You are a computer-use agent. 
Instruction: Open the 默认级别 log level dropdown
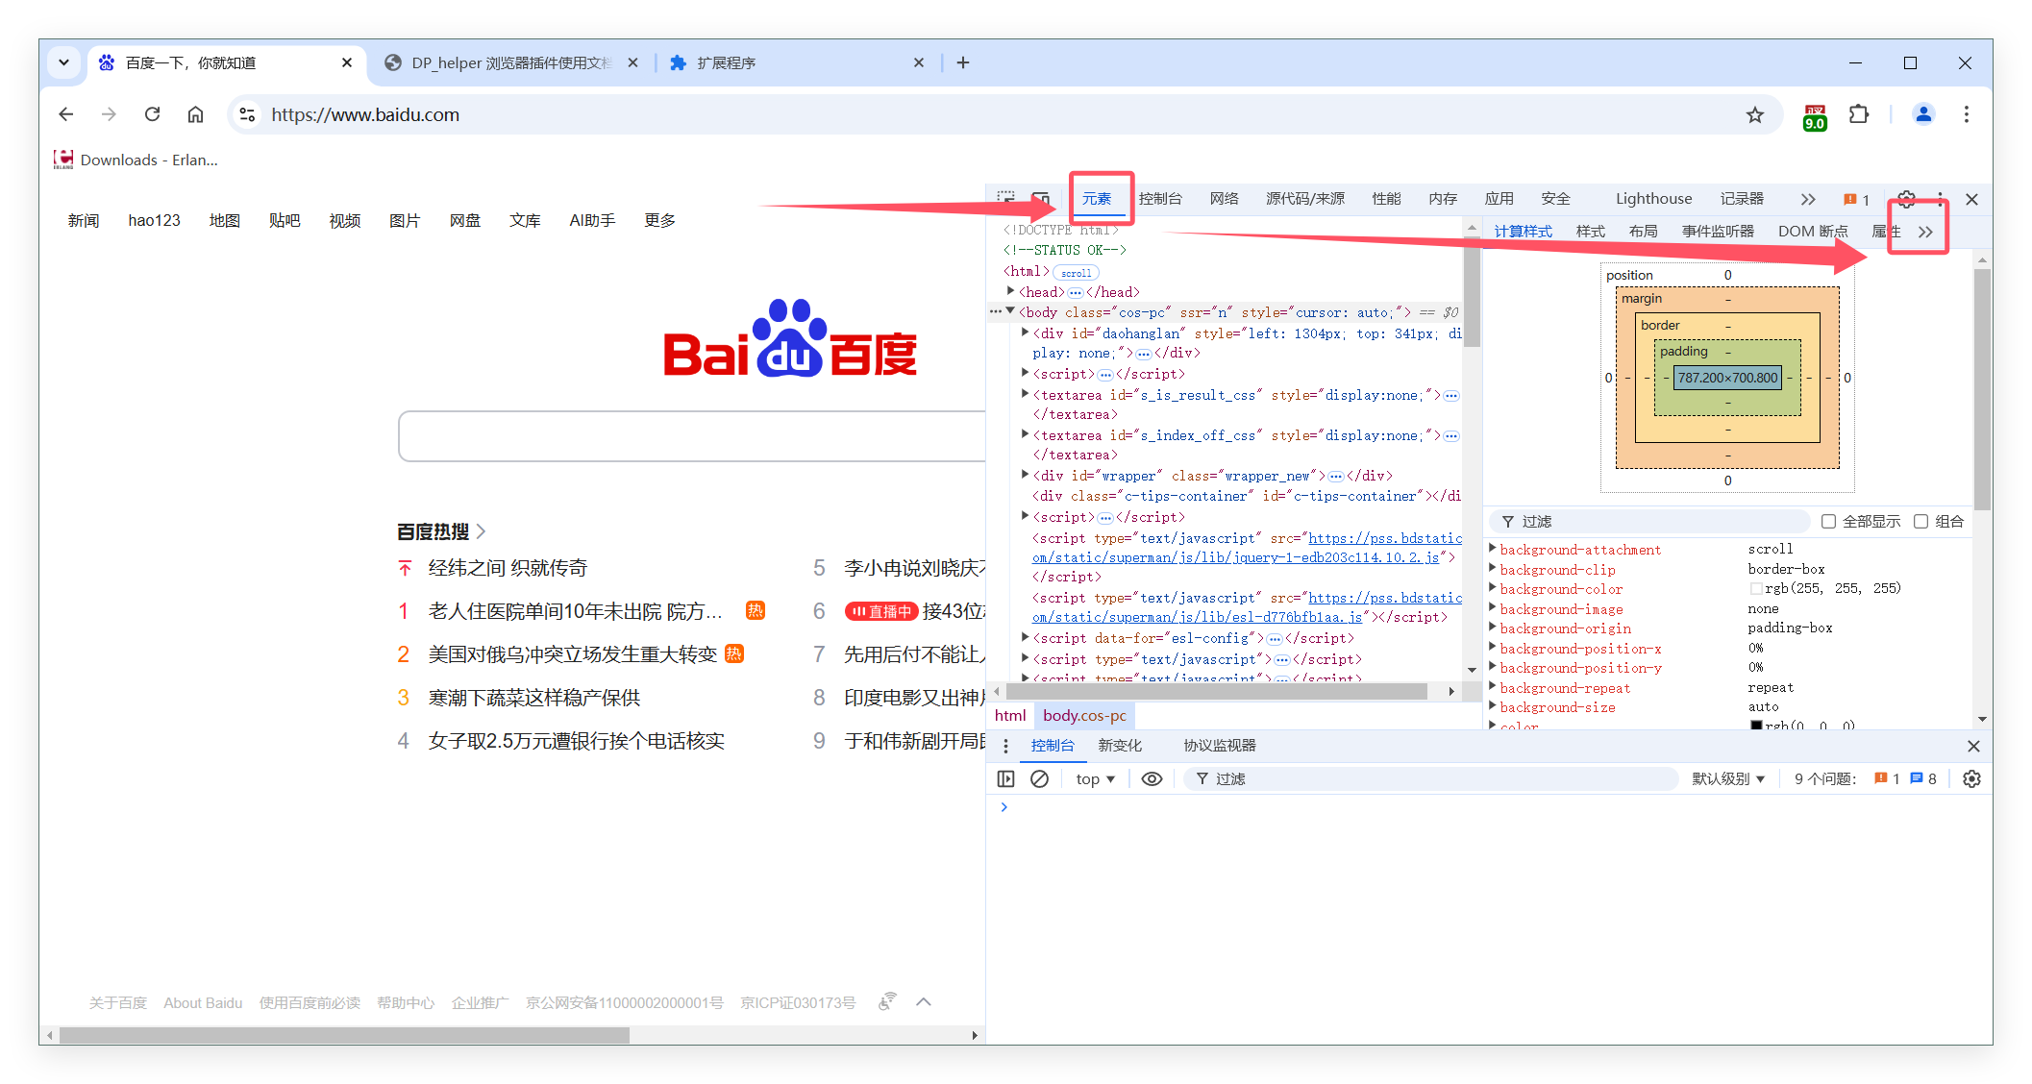pos(1728,779)
